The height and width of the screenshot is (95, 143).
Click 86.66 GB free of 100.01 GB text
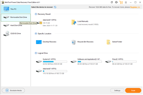(x=88, y=64)
